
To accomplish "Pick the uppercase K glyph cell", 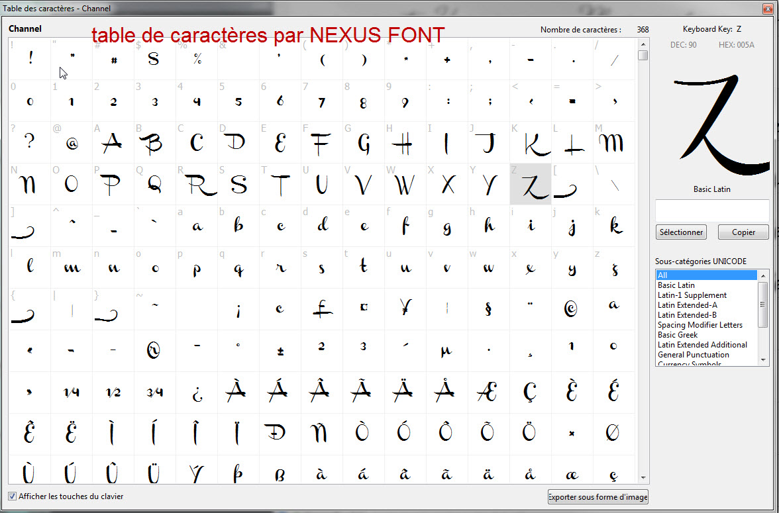I will pos(530,142).
